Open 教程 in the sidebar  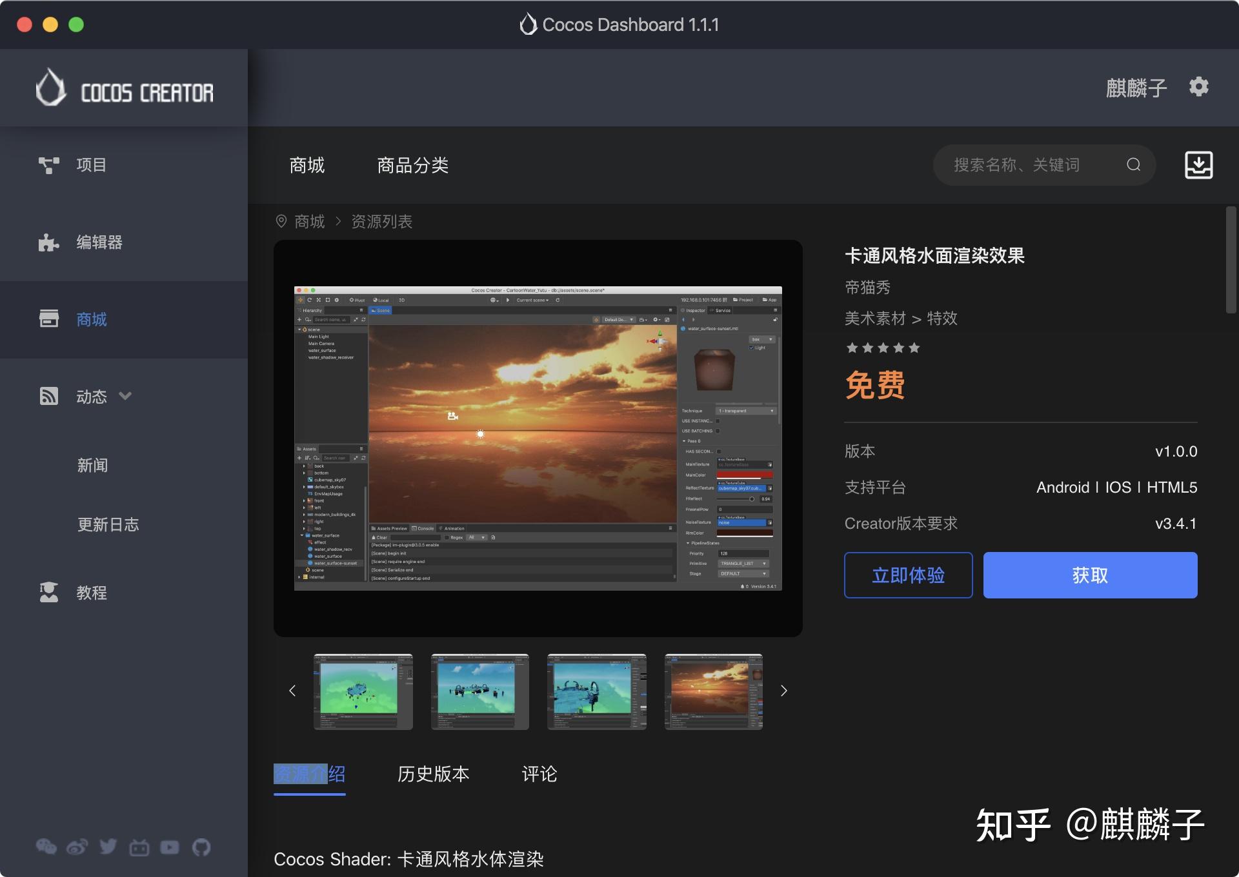92,593
